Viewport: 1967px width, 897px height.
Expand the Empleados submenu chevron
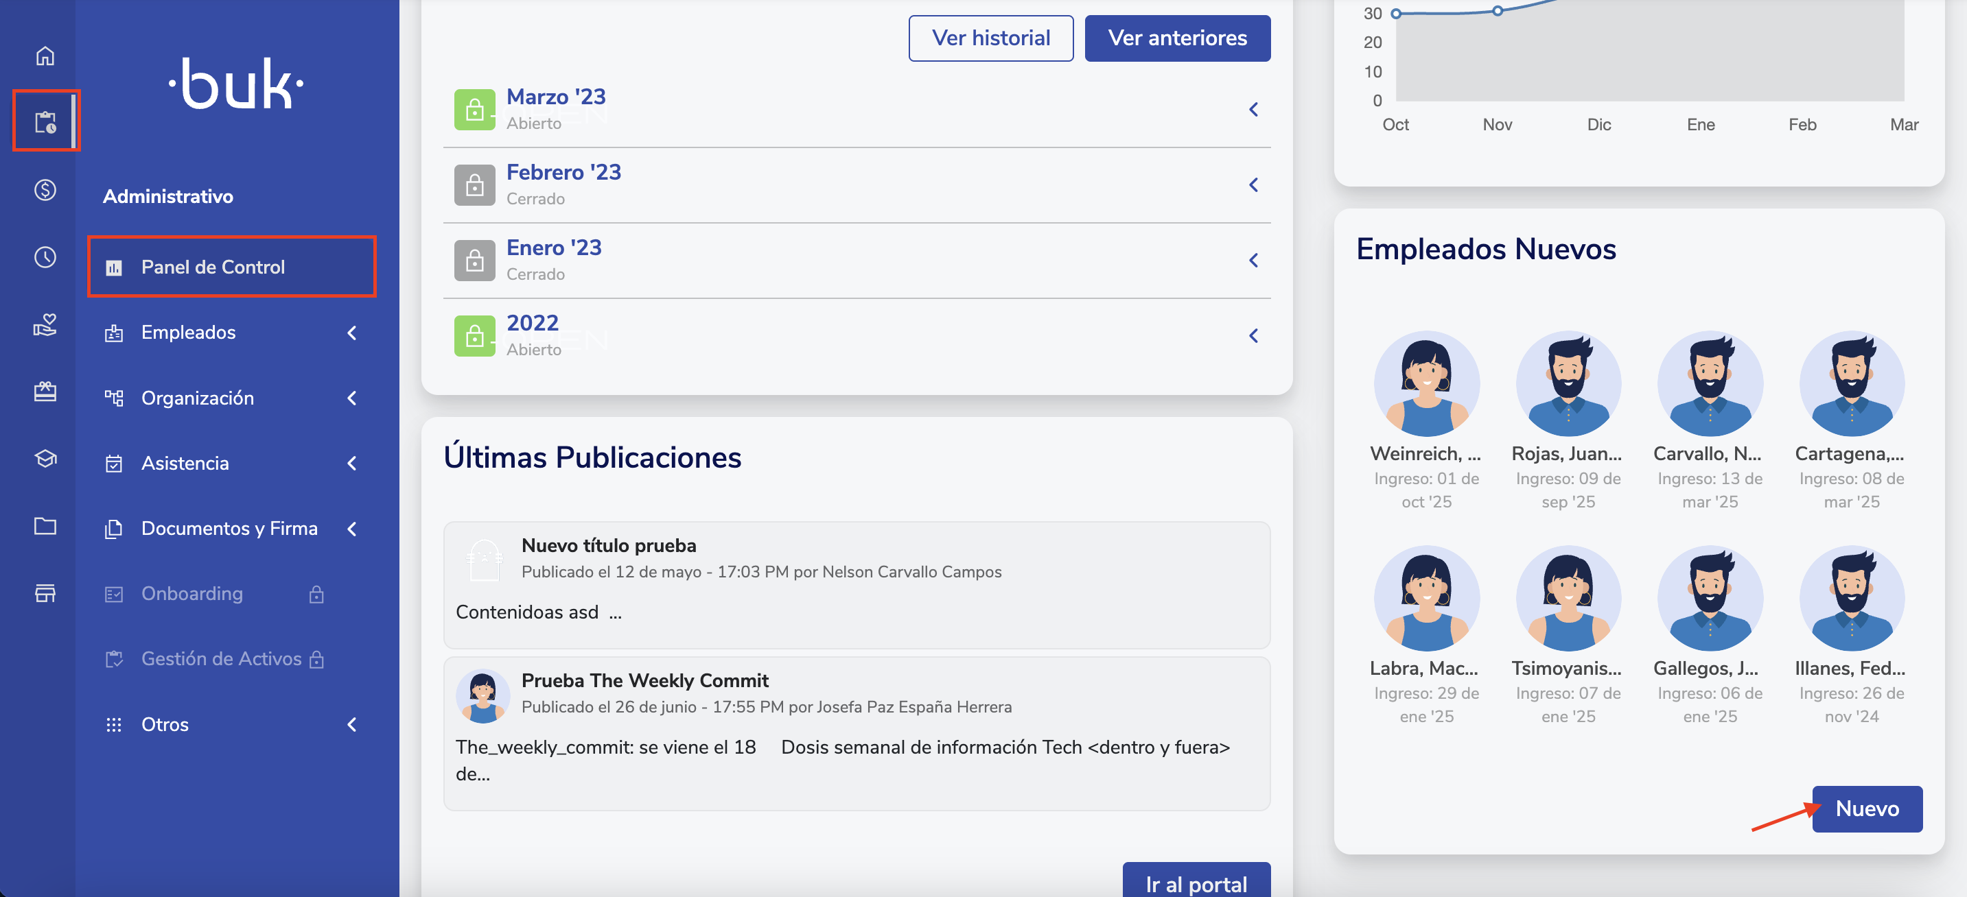click(x=352, y=333)
